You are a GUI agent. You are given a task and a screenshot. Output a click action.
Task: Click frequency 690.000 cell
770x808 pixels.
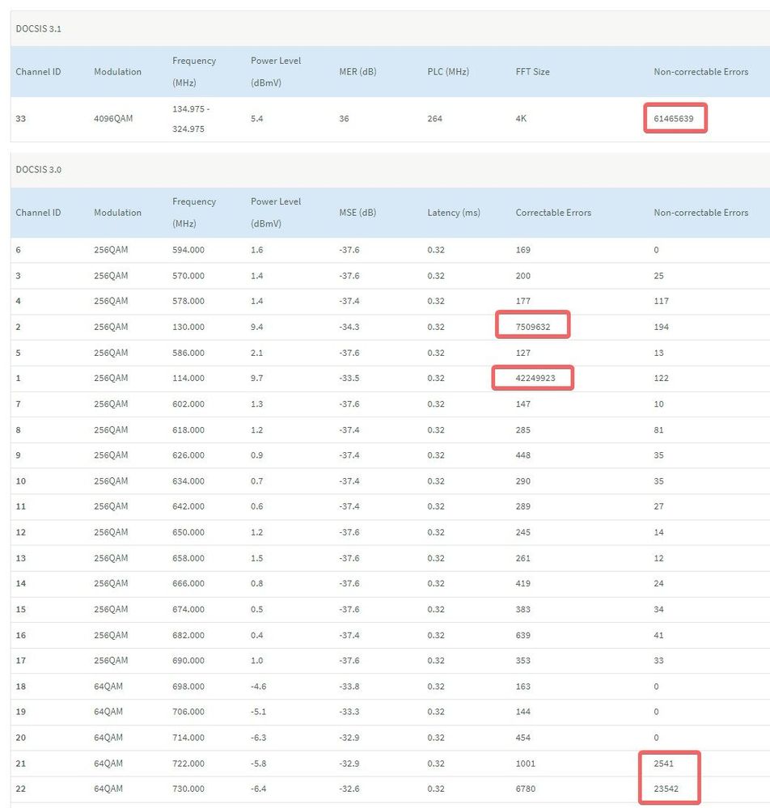[x=188, y=660]
